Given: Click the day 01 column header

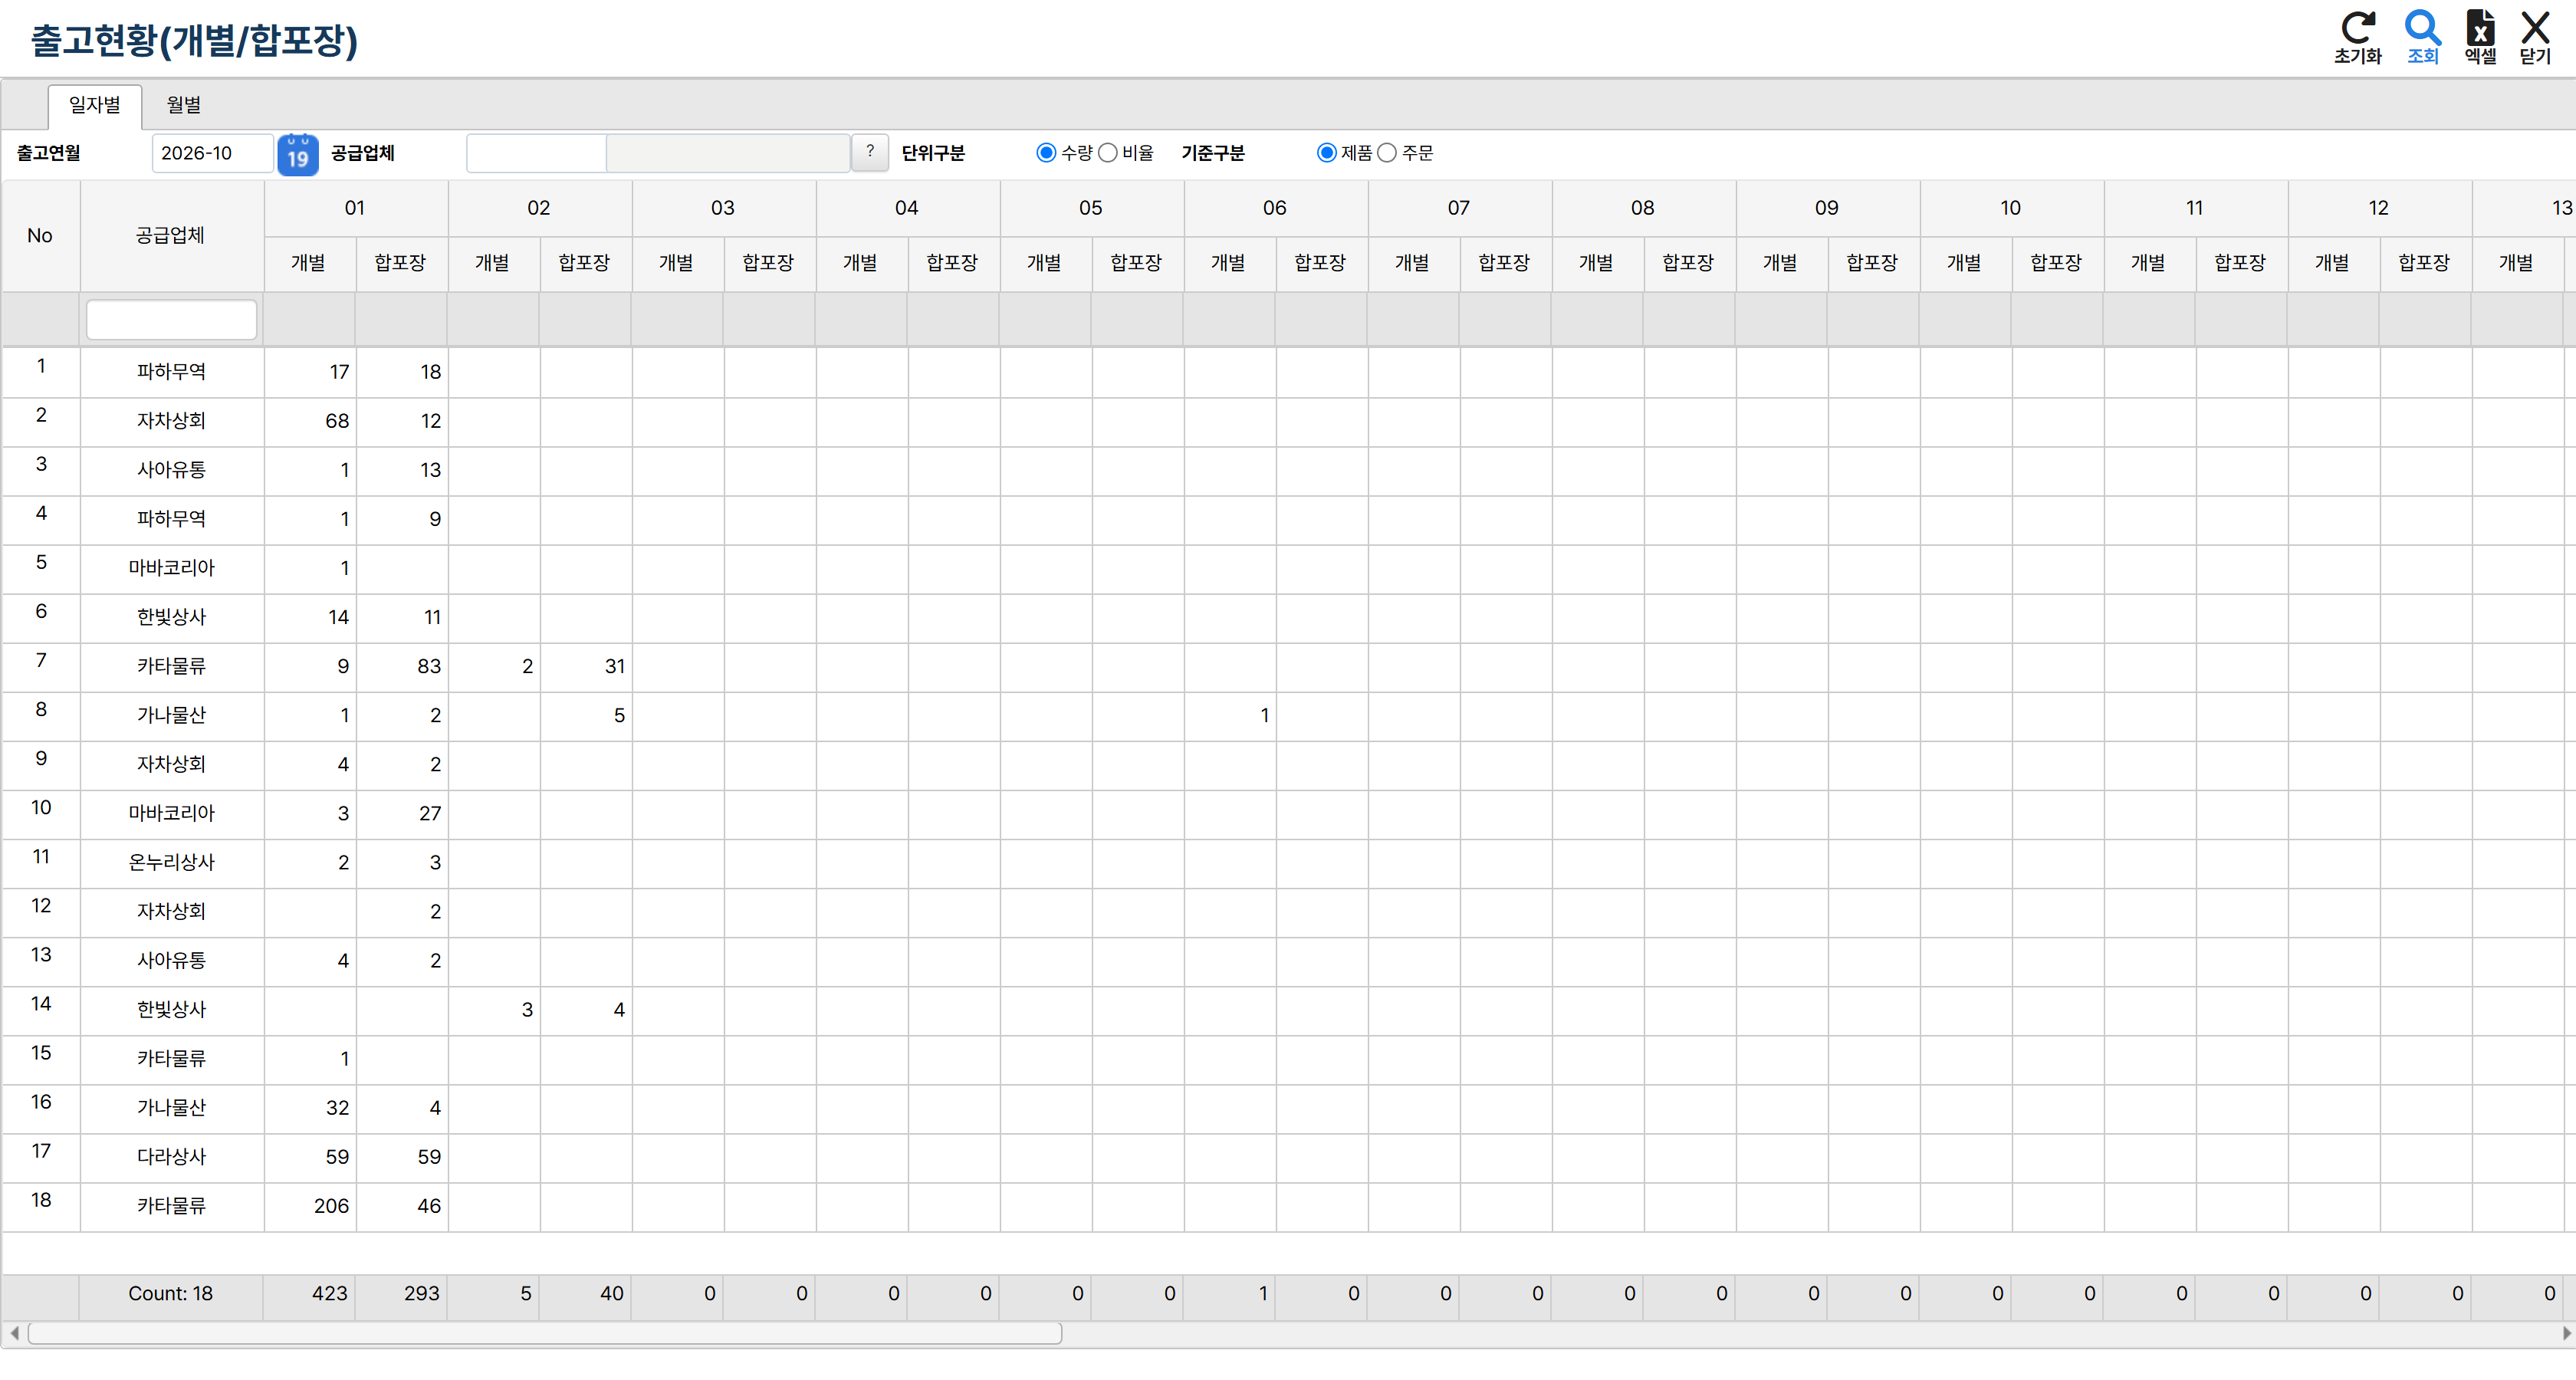Looking at the screenshot, I should tap(355, 208).
